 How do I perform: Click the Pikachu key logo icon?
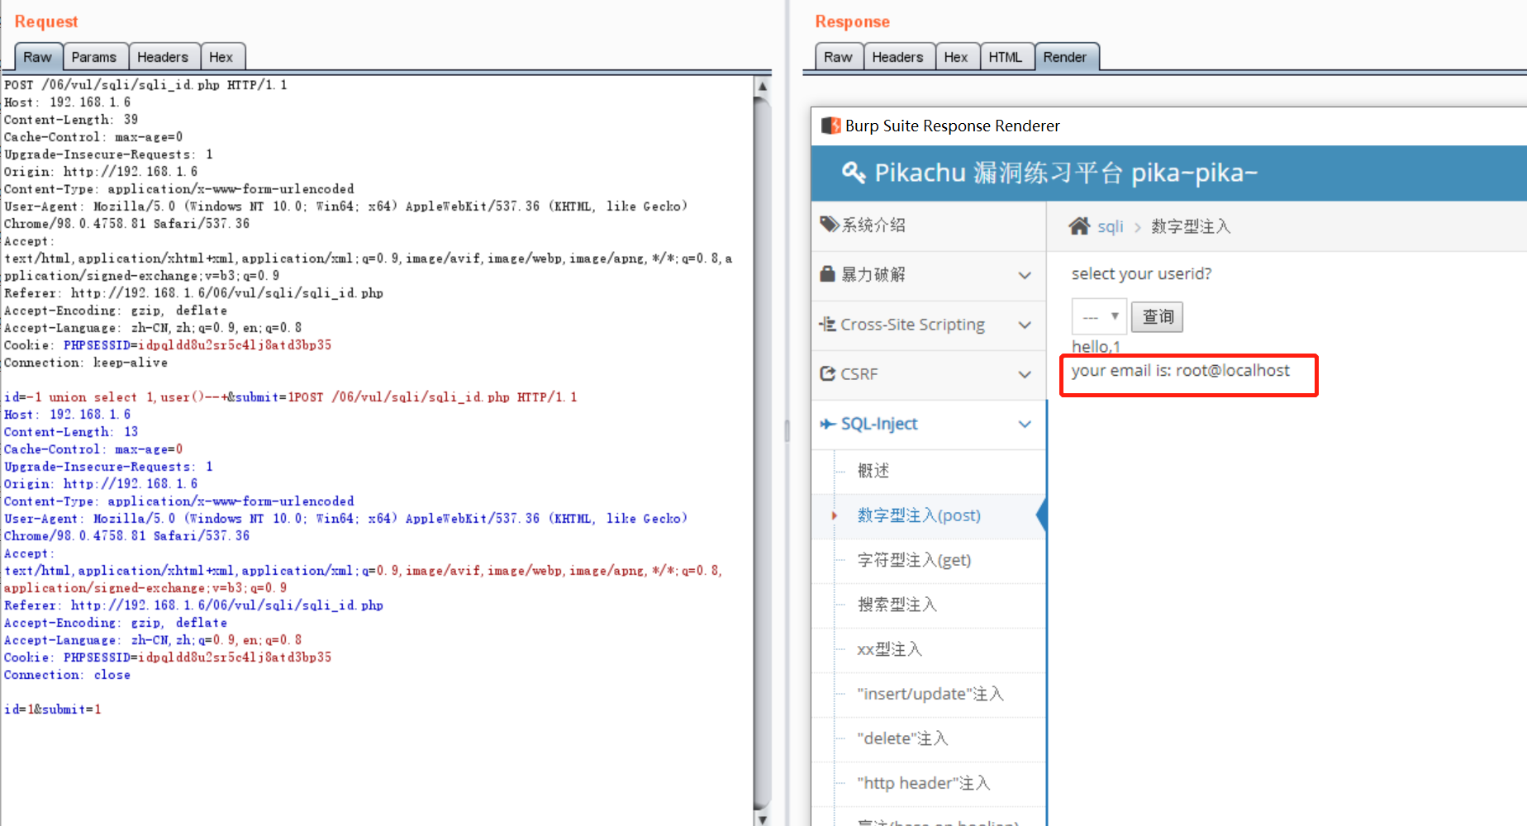(853, 172)
